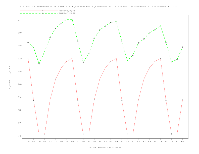Viewport: 199px width, 154px height.
Task: Click the y-axis tick label 69
Action: click(19, 71)
